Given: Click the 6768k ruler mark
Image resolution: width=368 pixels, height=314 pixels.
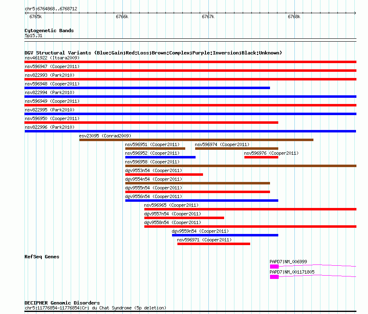Looking at the screenshot, I should click(294, 17).
